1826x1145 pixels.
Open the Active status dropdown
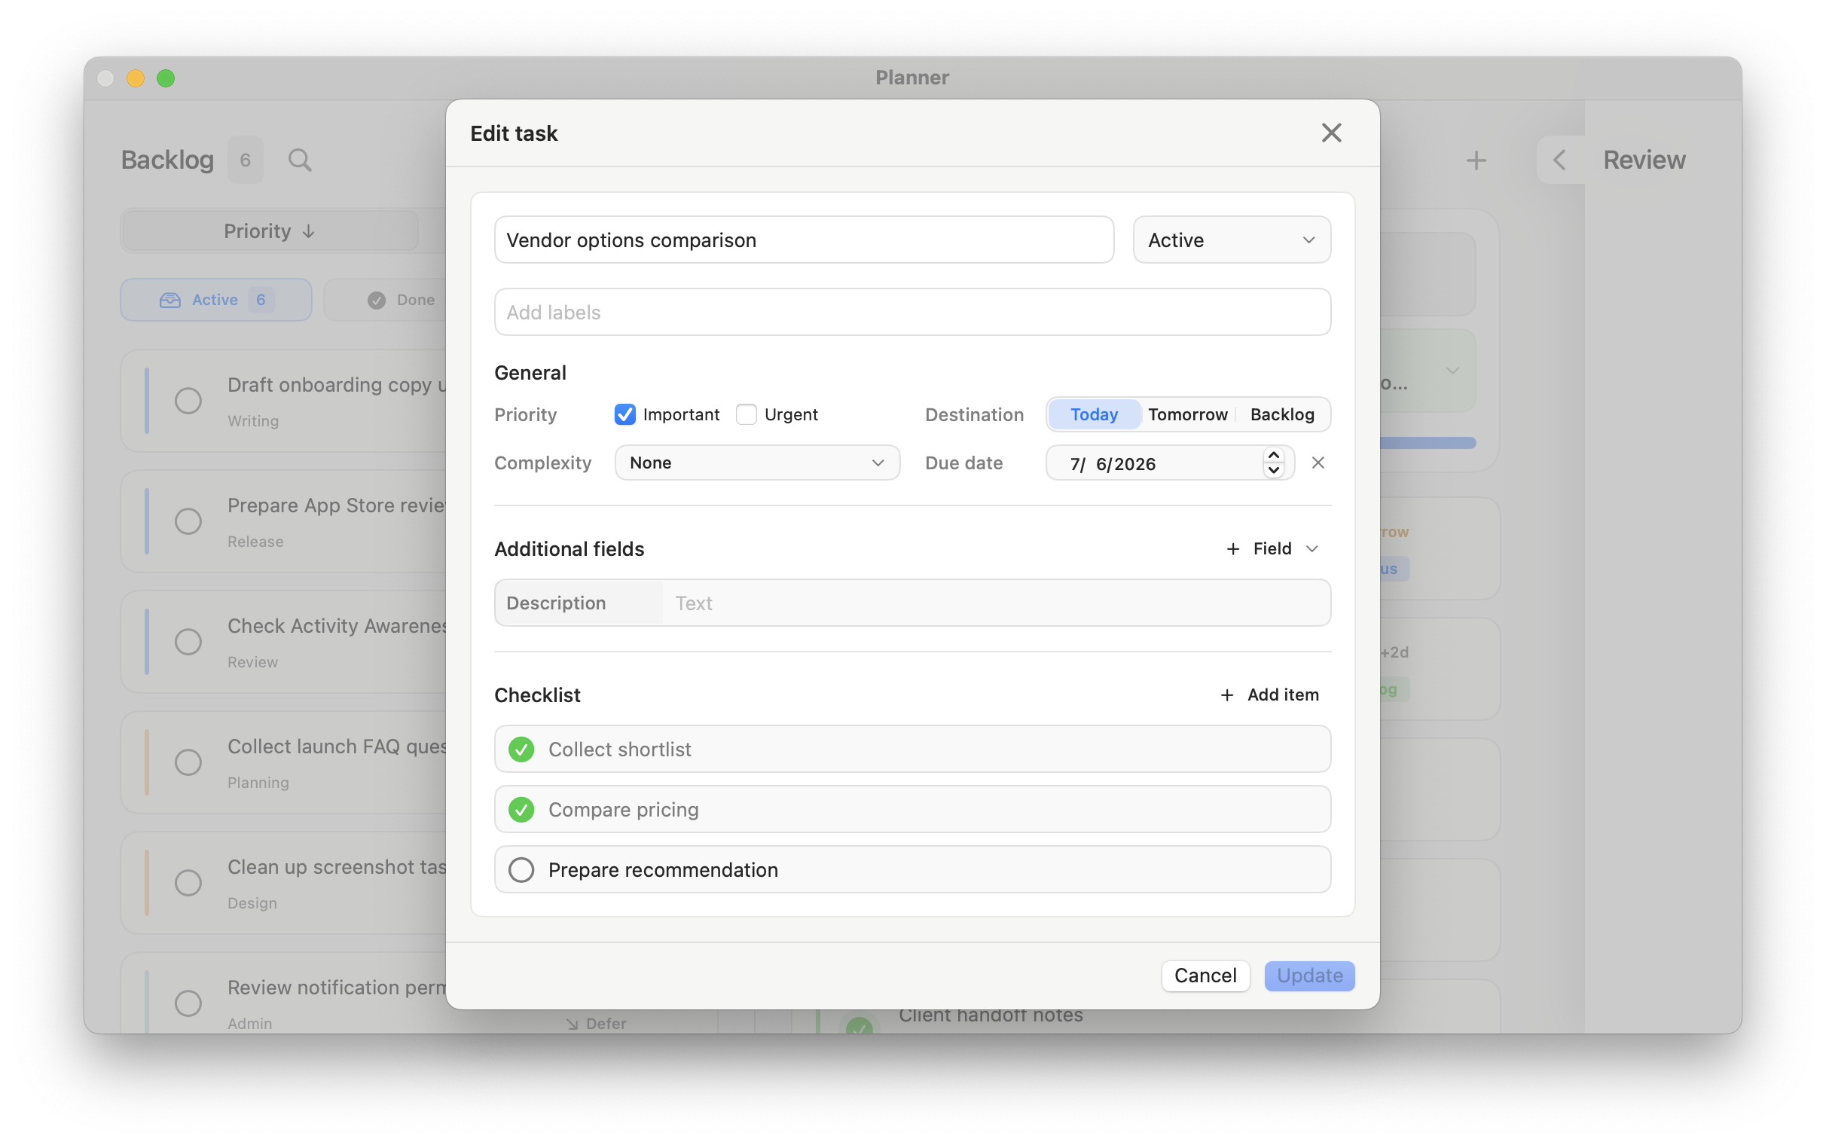[x=1232, y=240]
